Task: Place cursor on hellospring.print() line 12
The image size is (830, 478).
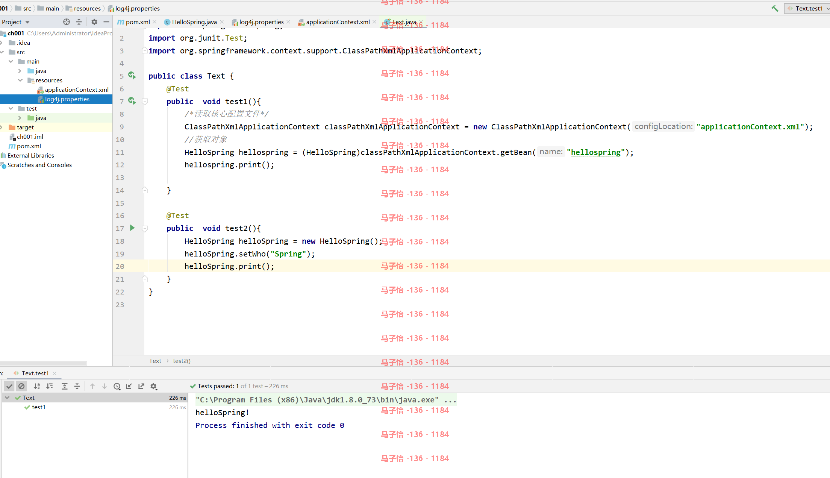Action: [229, 165]
